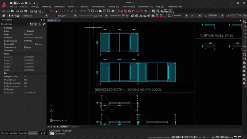The height and width of the screenshot is (139, 247).
Task: Switch to the Draw Lib. panel tab
Action: pyautogui.click(x=23, y=133)
